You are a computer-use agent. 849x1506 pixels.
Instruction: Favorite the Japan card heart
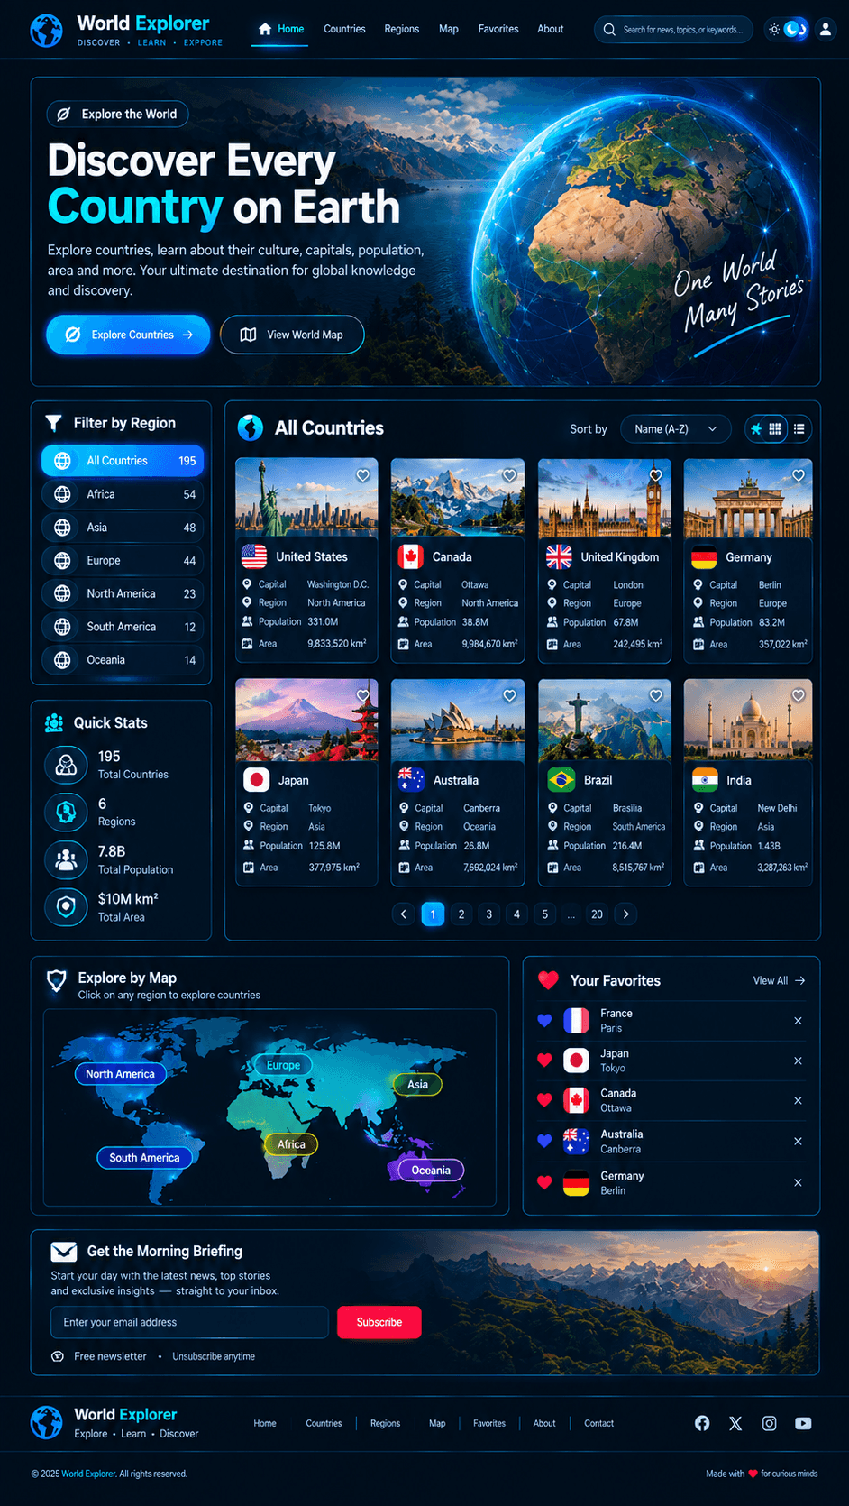362,695
